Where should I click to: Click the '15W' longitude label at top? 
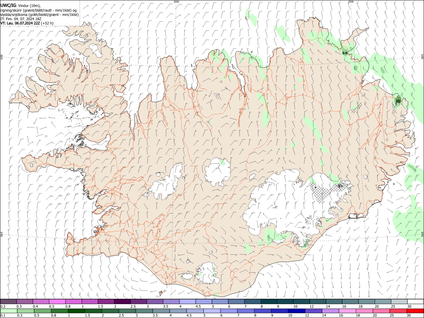pos(351,2)
